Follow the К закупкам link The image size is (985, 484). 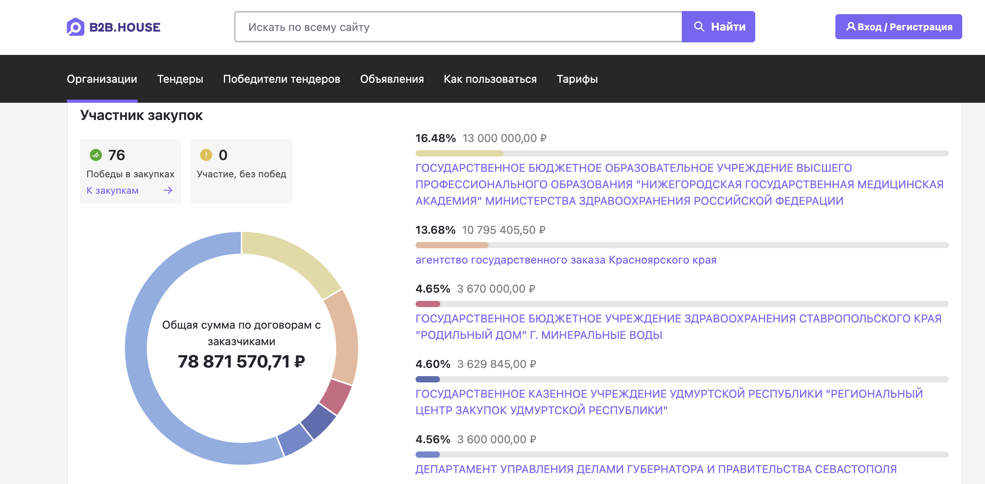pyautogui.click(x=112, y=191)
